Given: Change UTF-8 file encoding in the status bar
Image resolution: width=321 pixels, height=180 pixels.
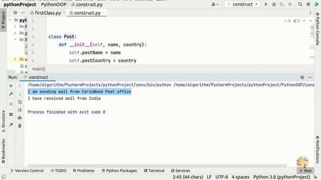Looking at the screenshot, I should [x=222, y=177].
